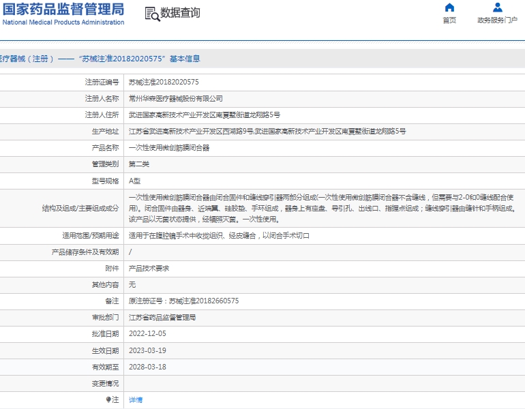
Task: Click product name 一次性使用微创筋膜闭合器
Action: coord(169,148)
